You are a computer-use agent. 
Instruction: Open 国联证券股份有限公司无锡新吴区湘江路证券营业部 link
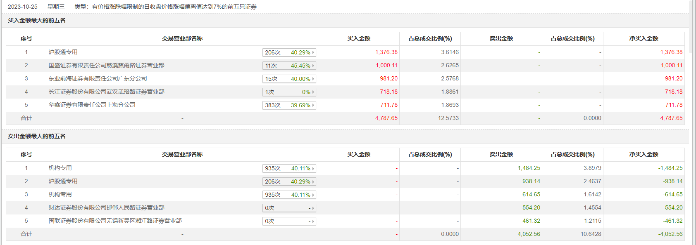115,221
